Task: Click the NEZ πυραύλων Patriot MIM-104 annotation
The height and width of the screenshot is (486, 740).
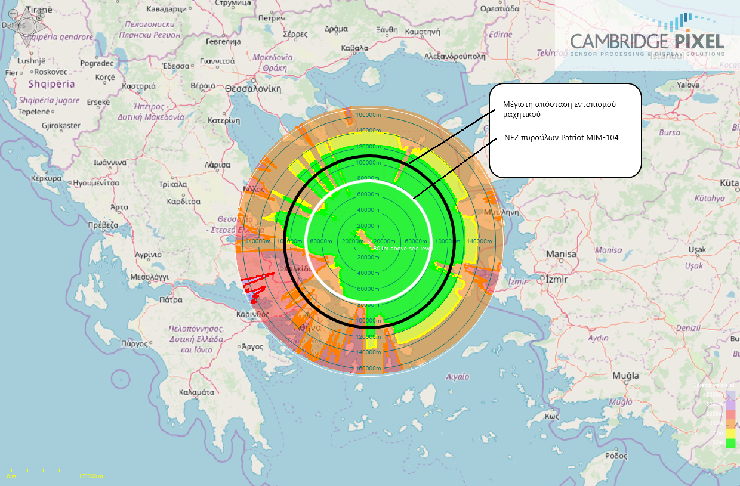Action: [561, 137]
